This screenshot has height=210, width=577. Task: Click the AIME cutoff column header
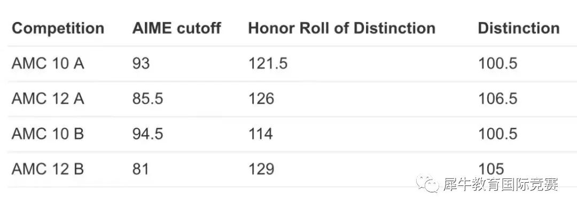[x=177, y=28]
